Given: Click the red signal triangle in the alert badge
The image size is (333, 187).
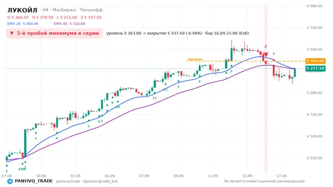Looking at the screenshot, I should pos(12,33).
